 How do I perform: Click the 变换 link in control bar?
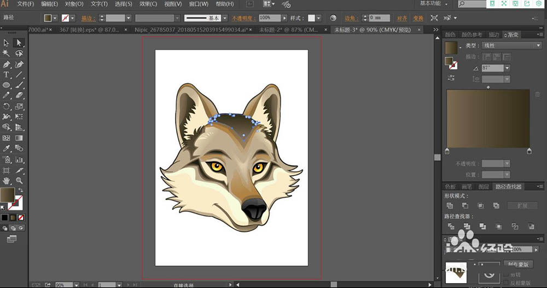418,17
